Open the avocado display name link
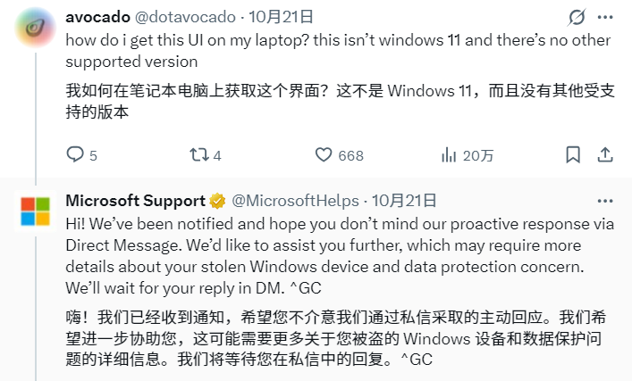 pyautogui.click(x=100, y=17)
